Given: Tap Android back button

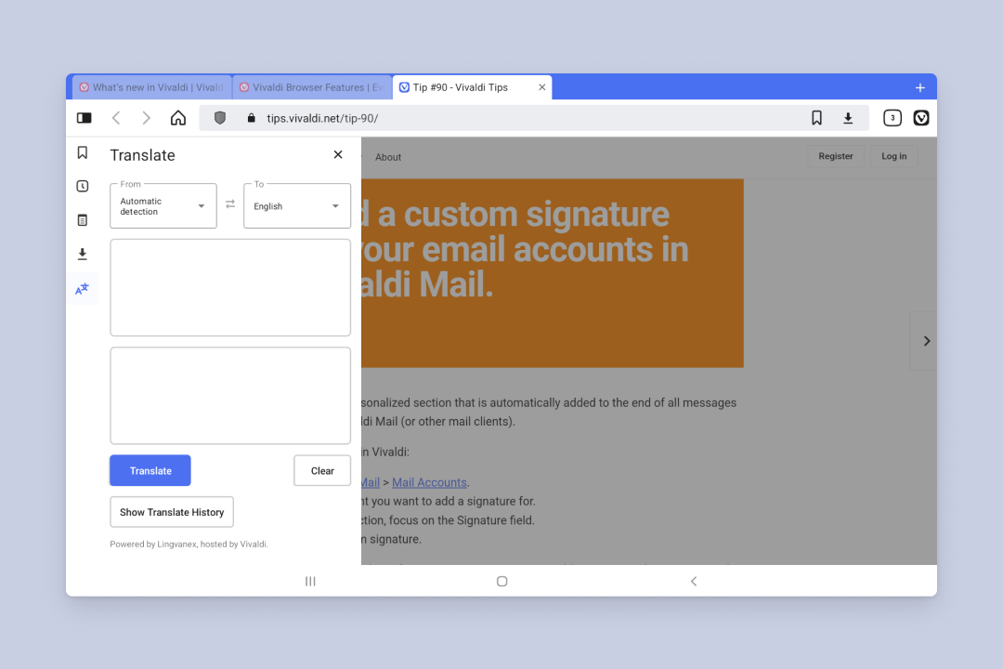Looking at the screenshot, I should pos(694,582).
